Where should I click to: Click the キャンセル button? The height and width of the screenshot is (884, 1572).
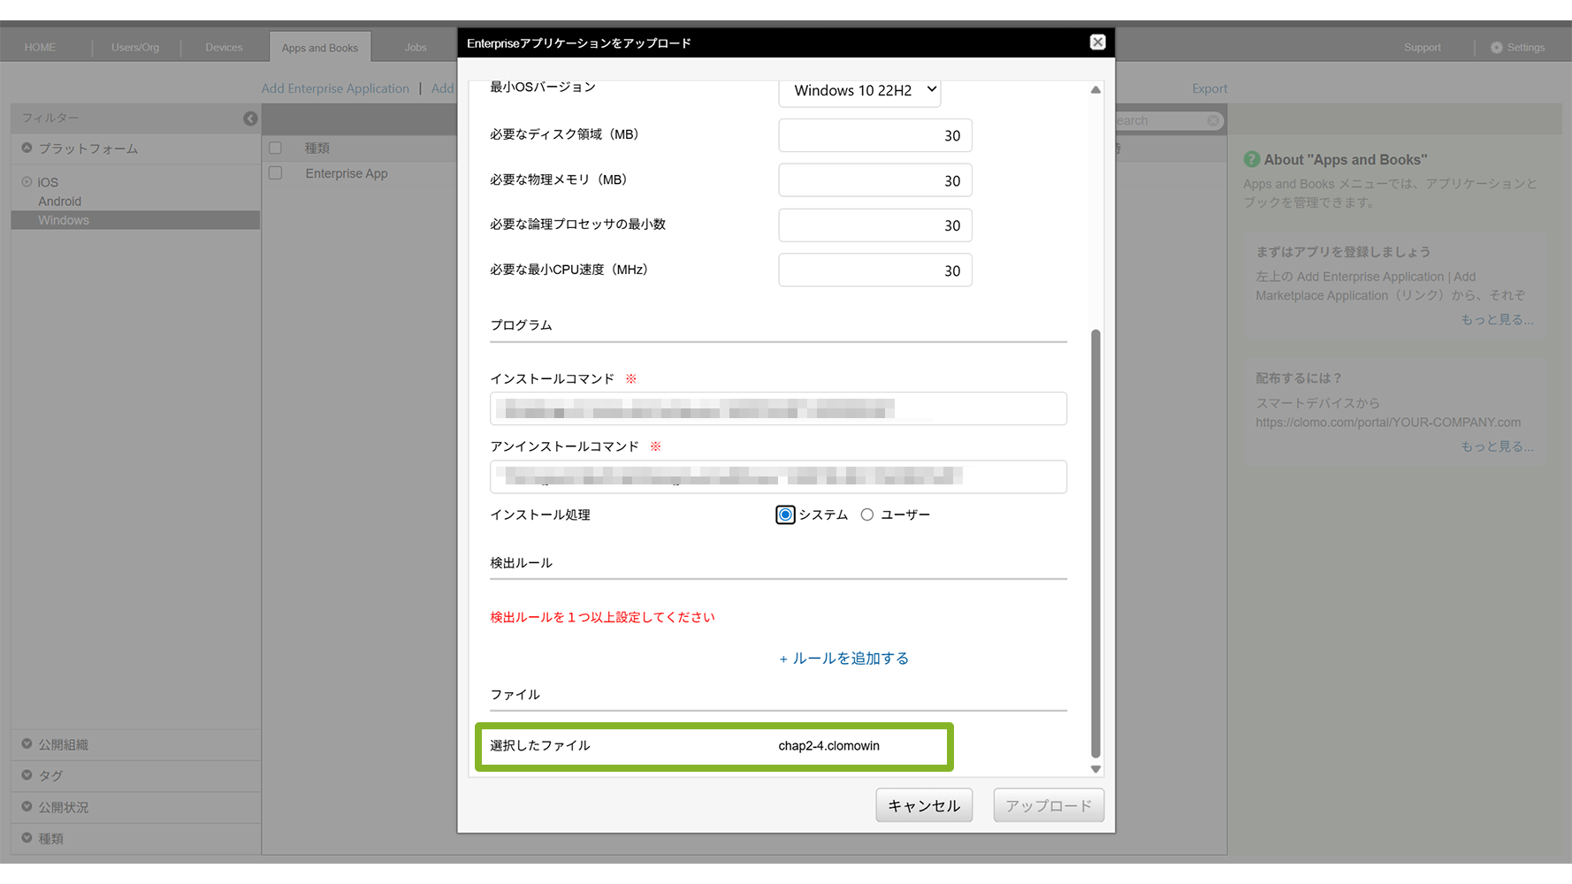[924, 805]
